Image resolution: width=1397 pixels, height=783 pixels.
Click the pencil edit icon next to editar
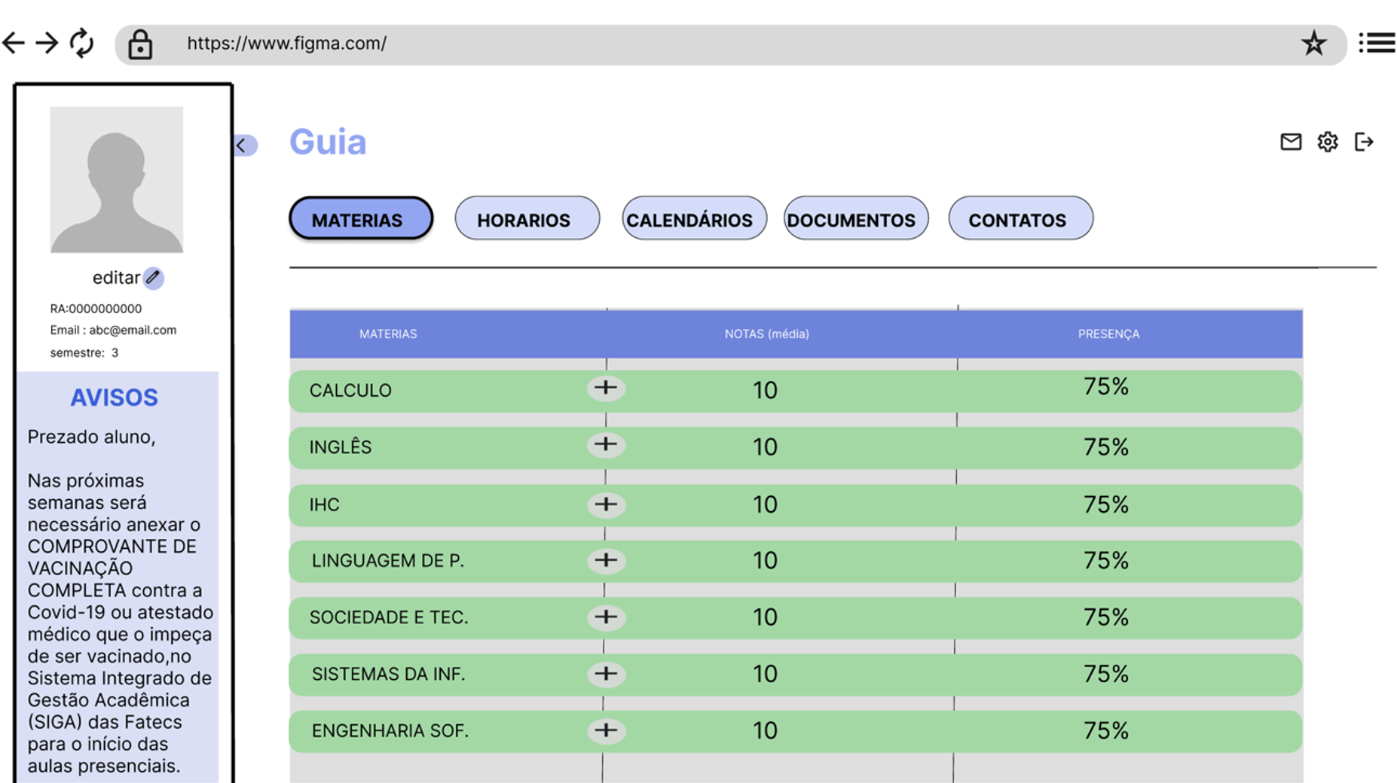(154, 278)
